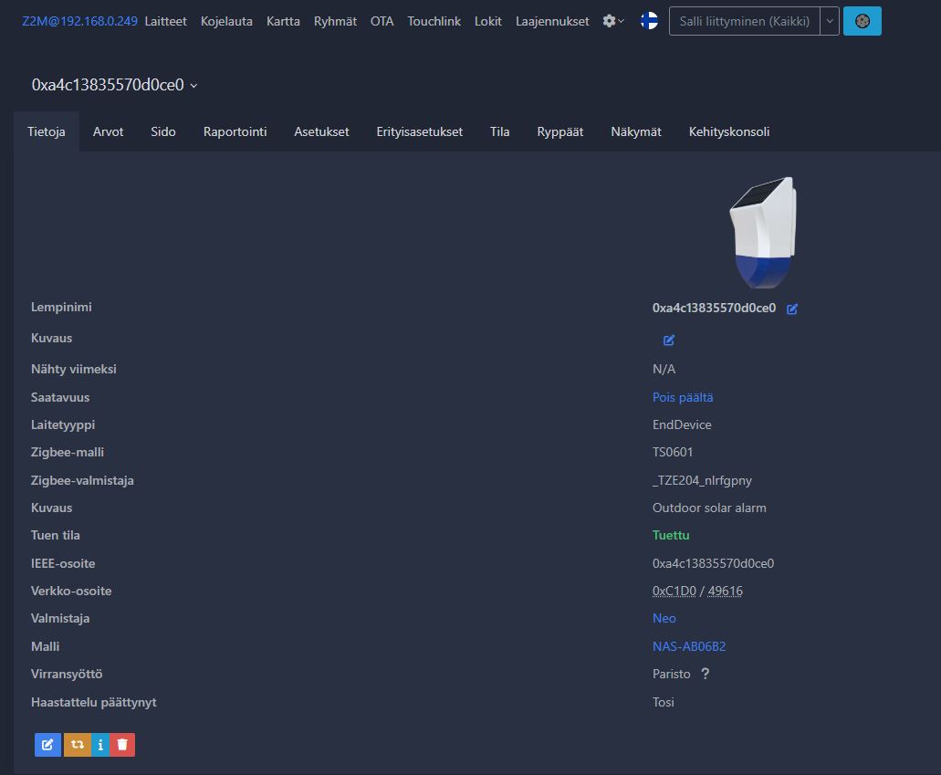941x775 pixels.
Task: Click the interview info button
Action: coord(100,745)
